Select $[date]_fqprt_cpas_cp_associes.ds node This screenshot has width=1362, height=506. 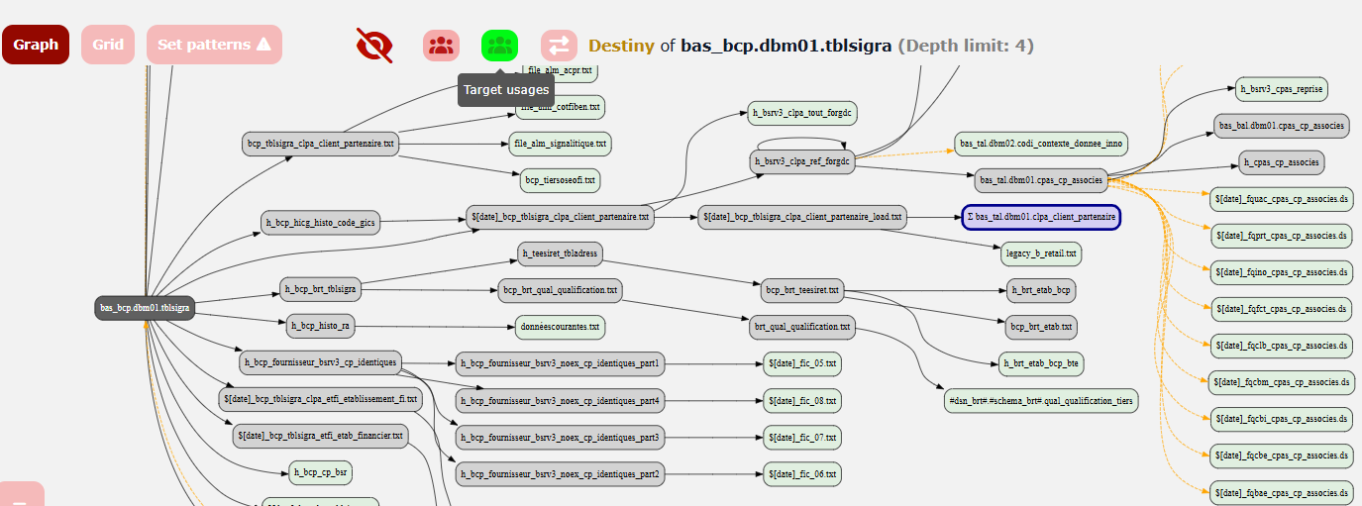coord(1282,236)
